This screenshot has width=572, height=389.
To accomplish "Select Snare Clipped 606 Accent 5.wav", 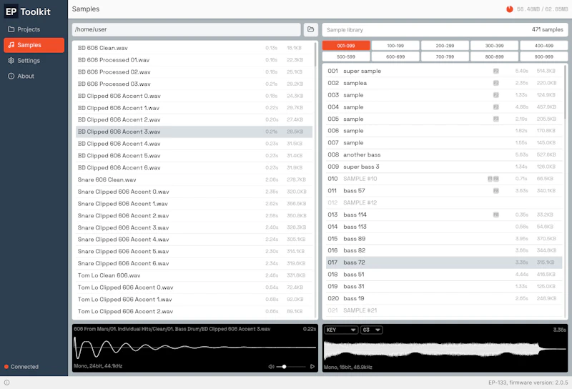I will coord(194,252).
